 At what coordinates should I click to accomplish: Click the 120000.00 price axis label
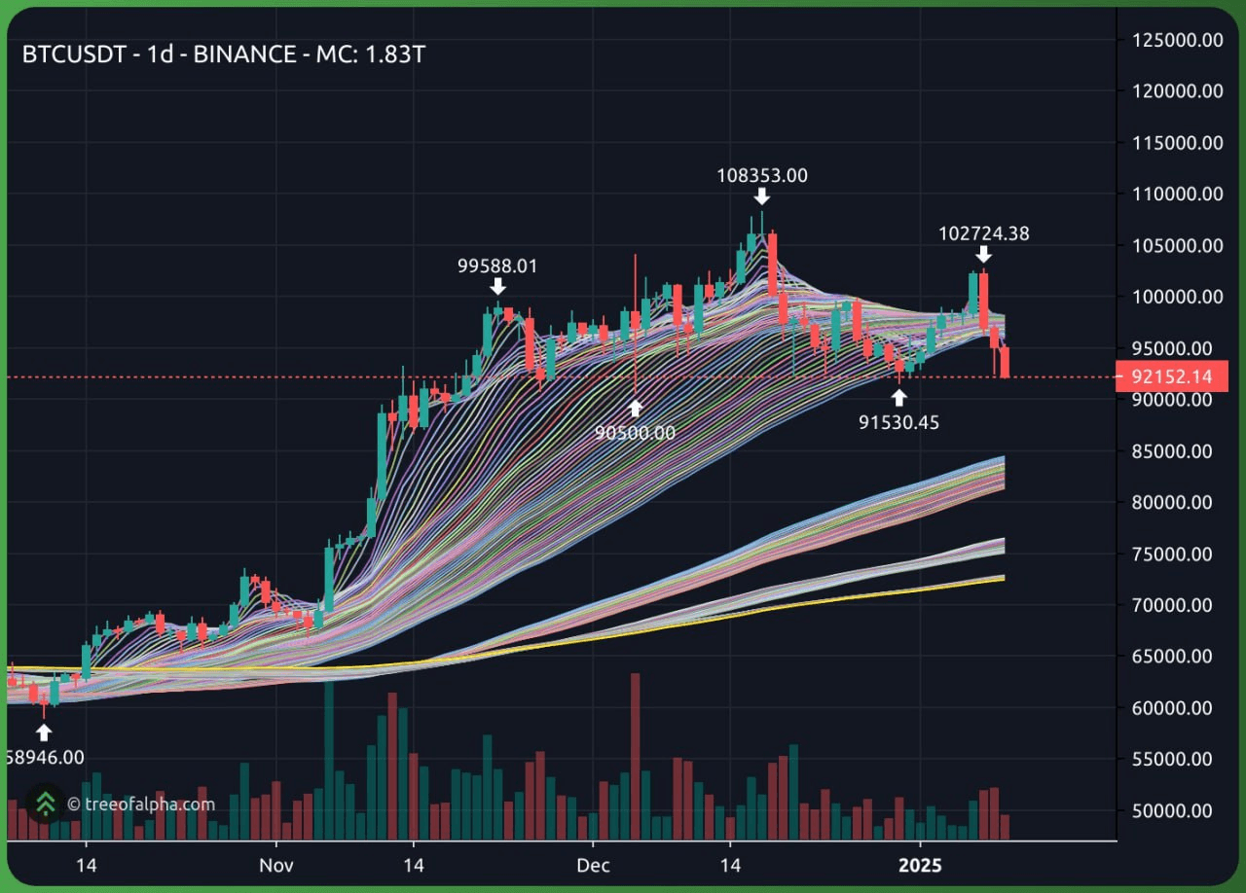(1178, 91)
